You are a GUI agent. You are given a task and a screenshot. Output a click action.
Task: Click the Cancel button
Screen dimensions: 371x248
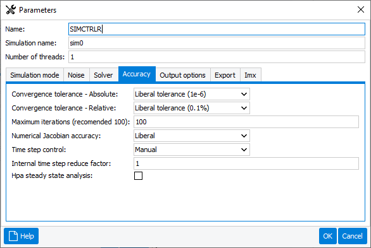click(353, 236)
